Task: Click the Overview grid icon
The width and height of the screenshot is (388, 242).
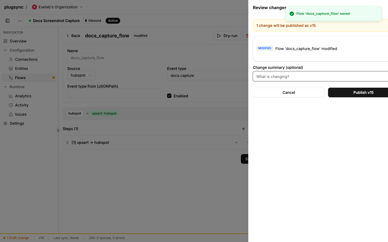Action: pyautogui.click(x=5, y=41)
